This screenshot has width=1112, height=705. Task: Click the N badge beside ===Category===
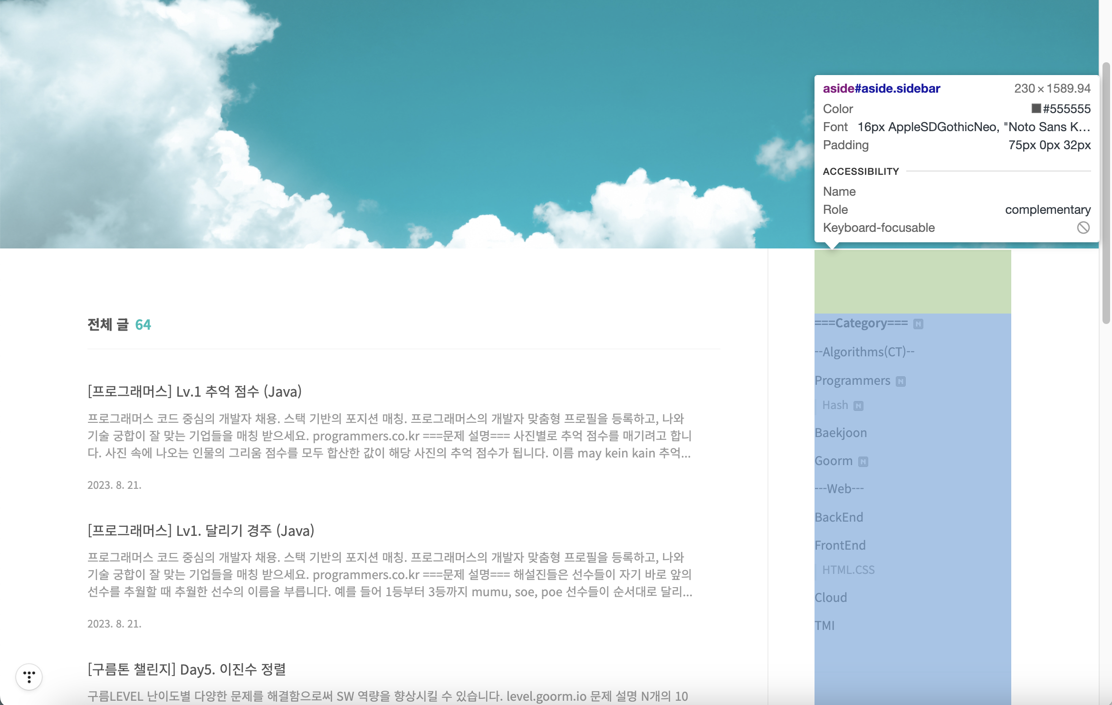[918, 324]
